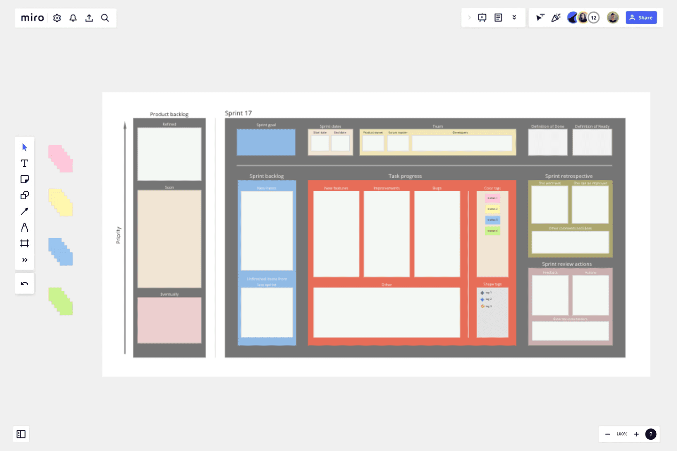Image resolution: width=677 pixels, height=451 pixels.
Task: Enable reactions with the party popper icon
Action: click(x=556, y=17)
